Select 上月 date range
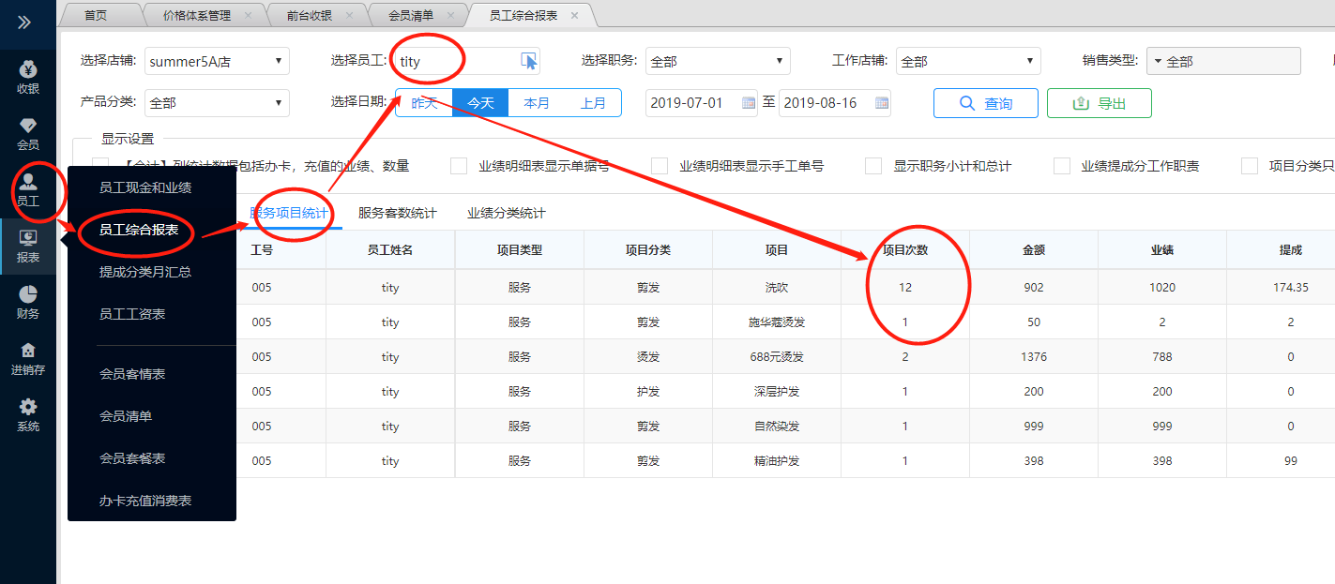This screenshot has height=584, width=1335. click(593, 103)
